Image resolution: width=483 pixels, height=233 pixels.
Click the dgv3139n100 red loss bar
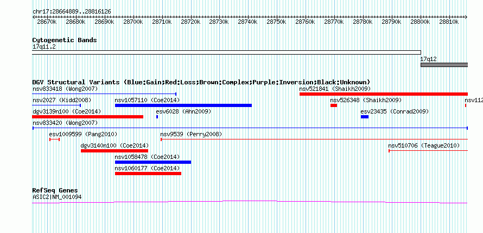[x=88, y=117]
